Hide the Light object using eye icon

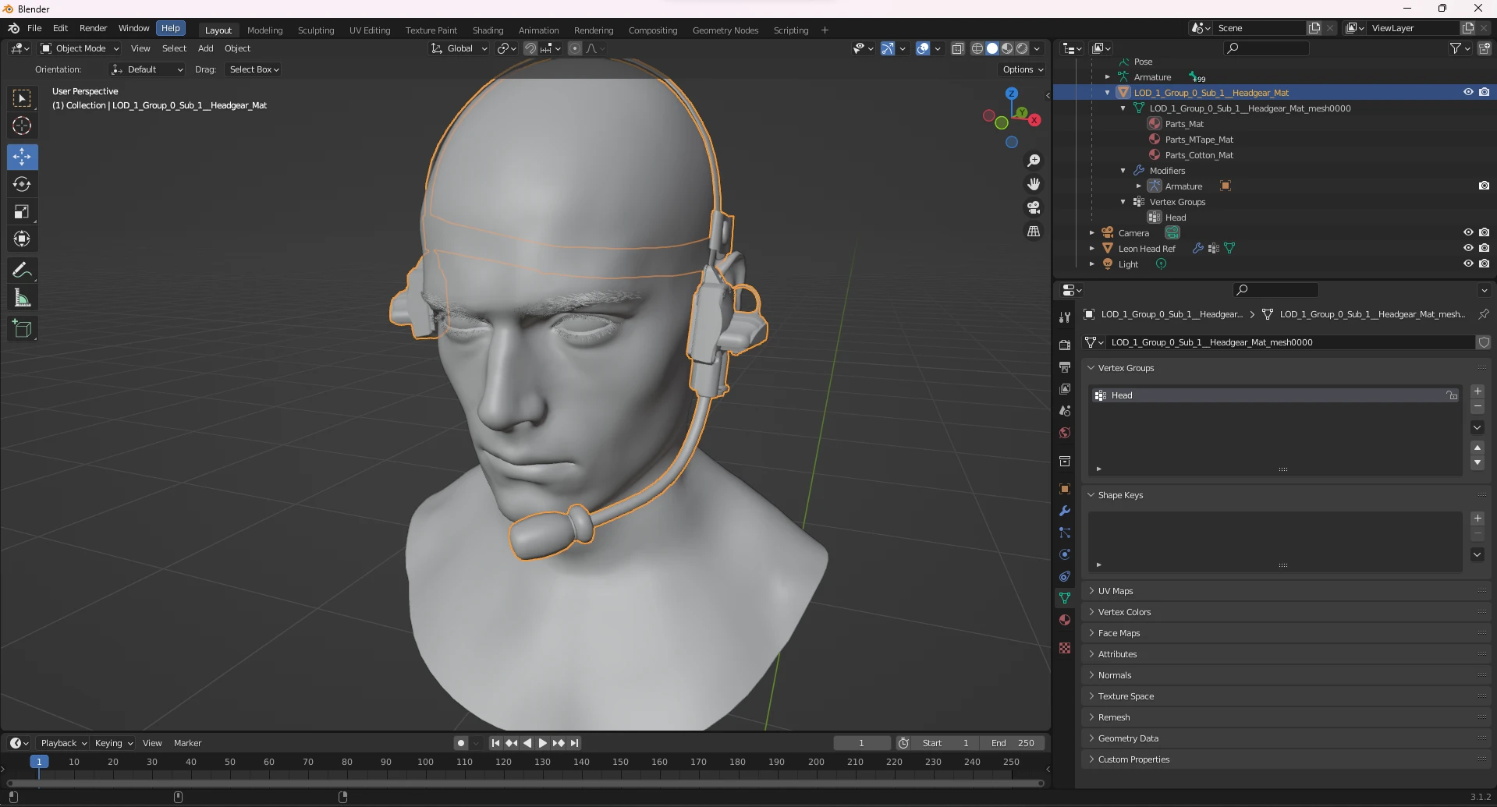tap(1467, 264)
